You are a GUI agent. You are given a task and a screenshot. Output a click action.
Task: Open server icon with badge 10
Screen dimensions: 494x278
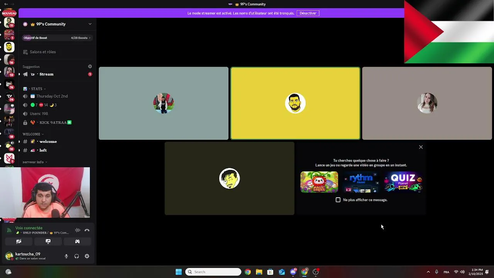9,146
